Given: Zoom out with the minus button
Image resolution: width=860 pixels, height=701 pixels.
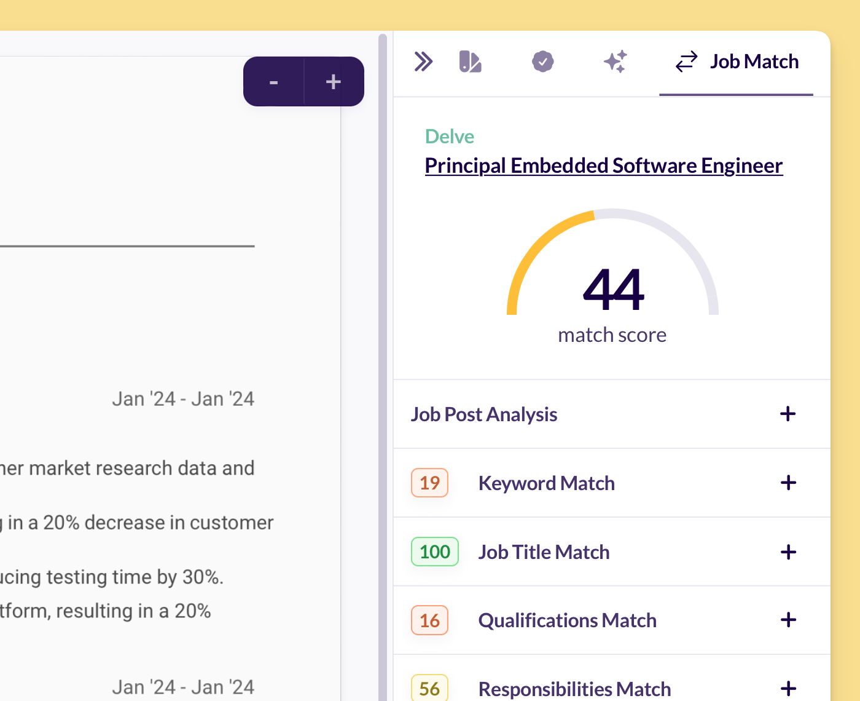Looking at the screenshot, I should tap(274, 82).
